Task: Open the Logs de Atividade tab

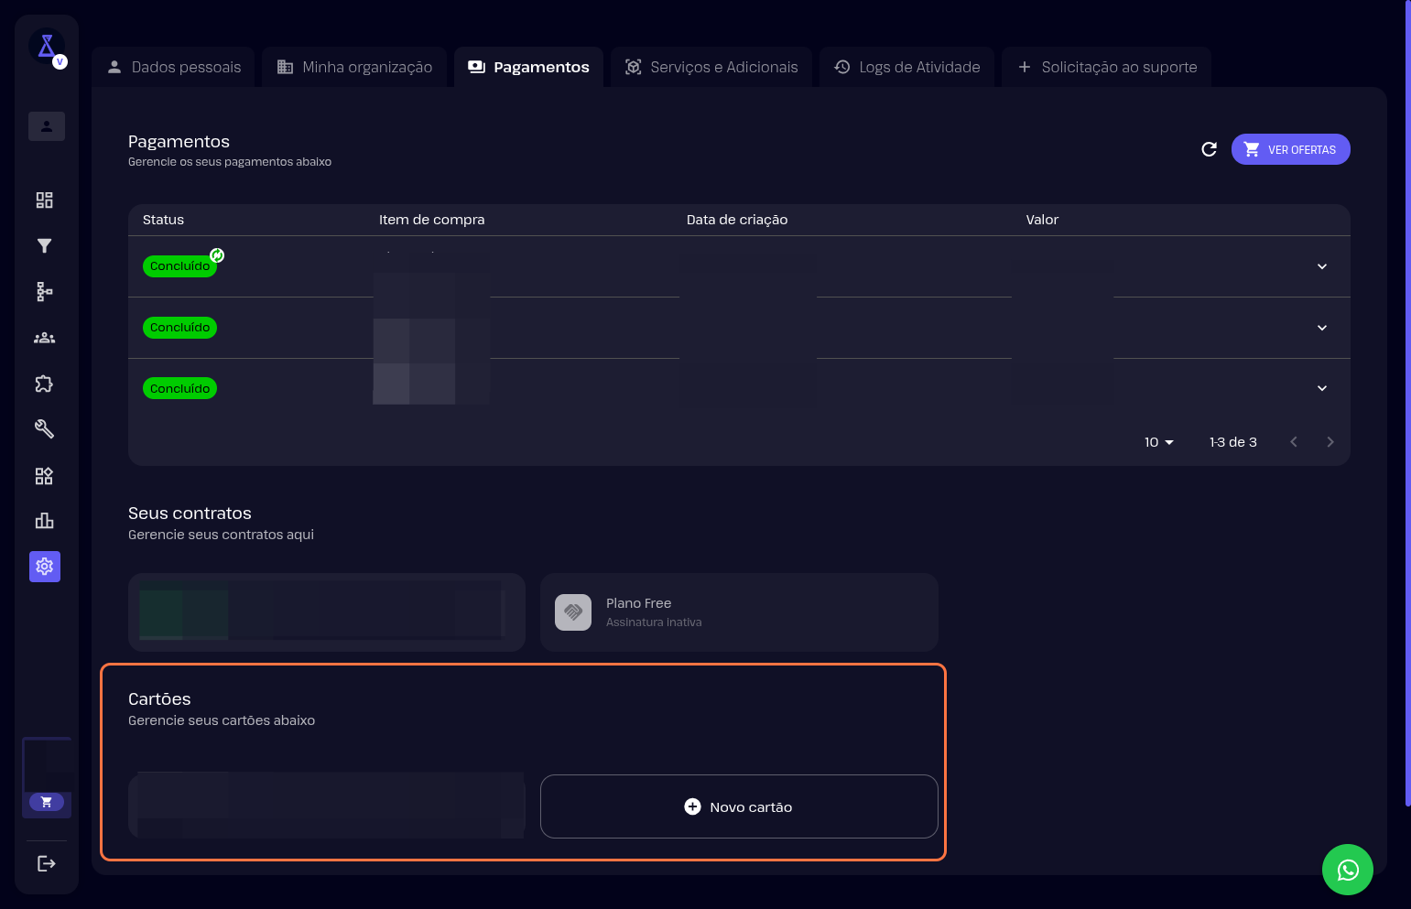Action: point(906,67)
